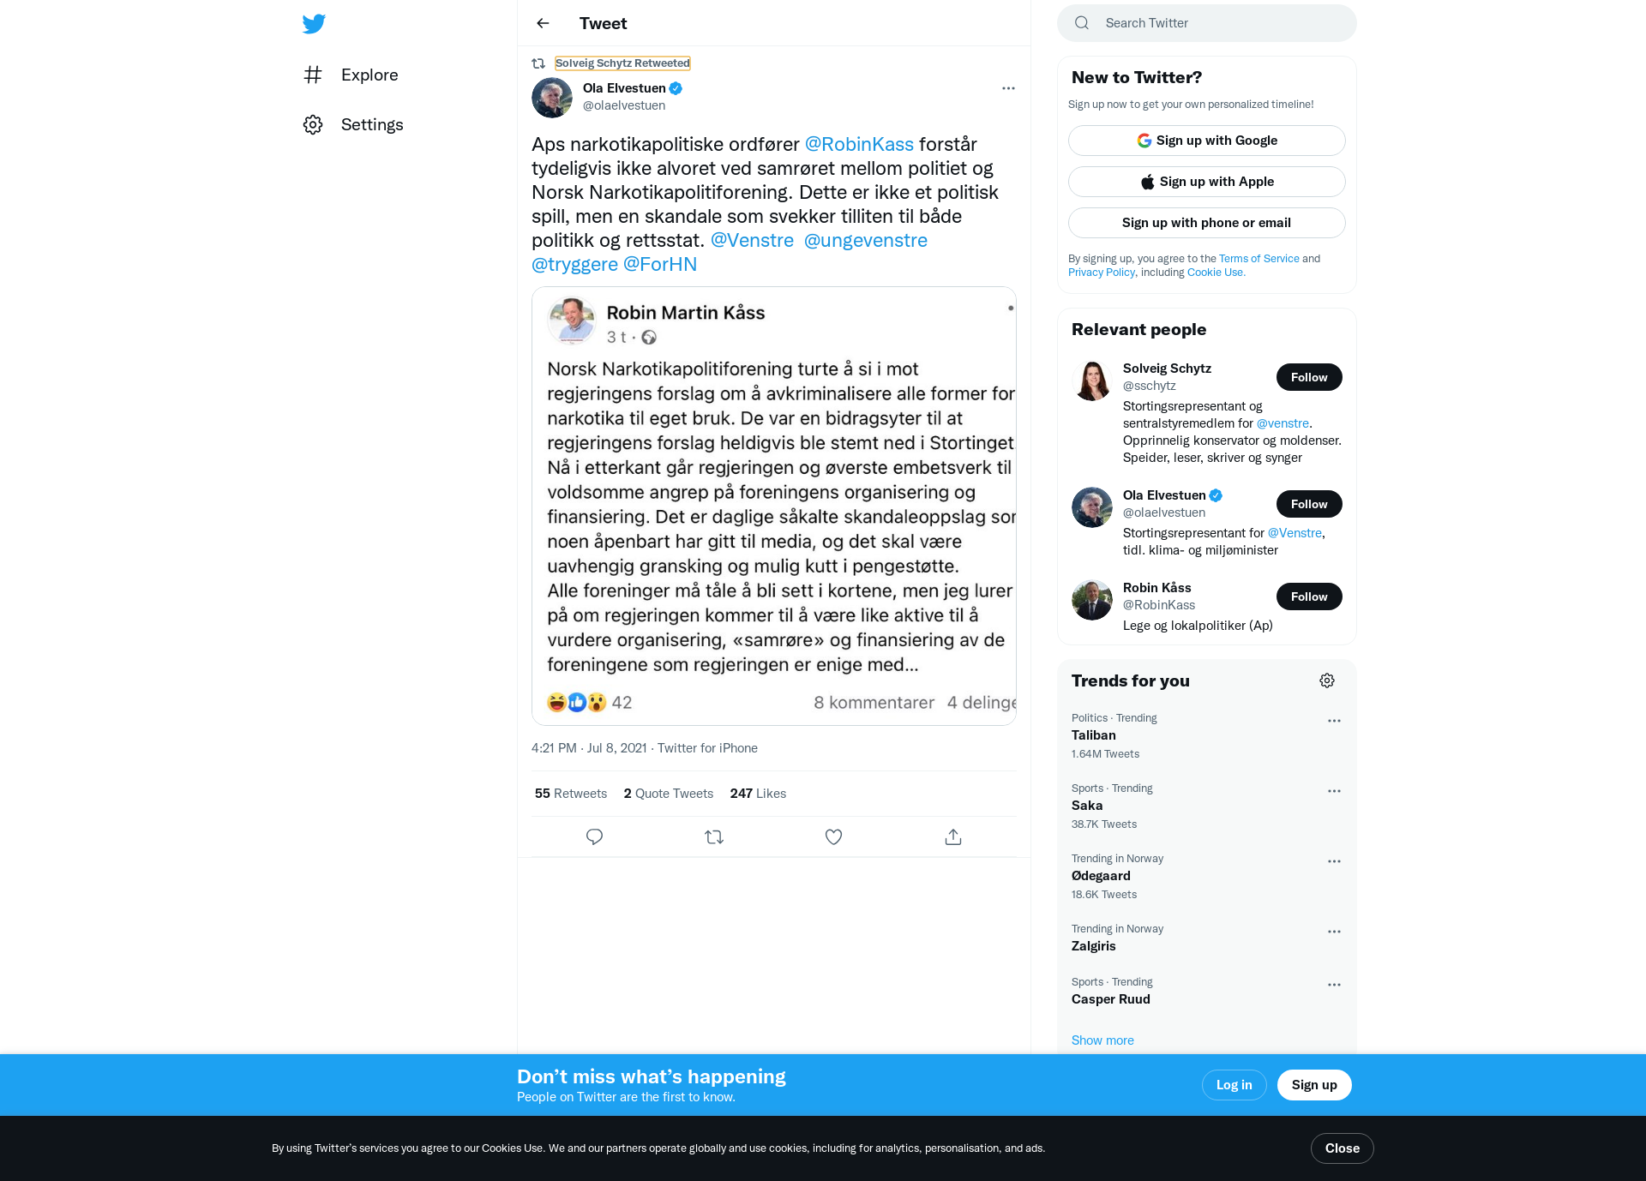Go back using the arrow icon

(x=543, y=23)
